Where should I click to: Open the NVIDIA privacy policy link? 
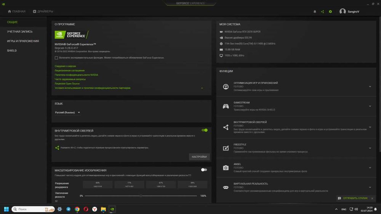coord(76,75)
